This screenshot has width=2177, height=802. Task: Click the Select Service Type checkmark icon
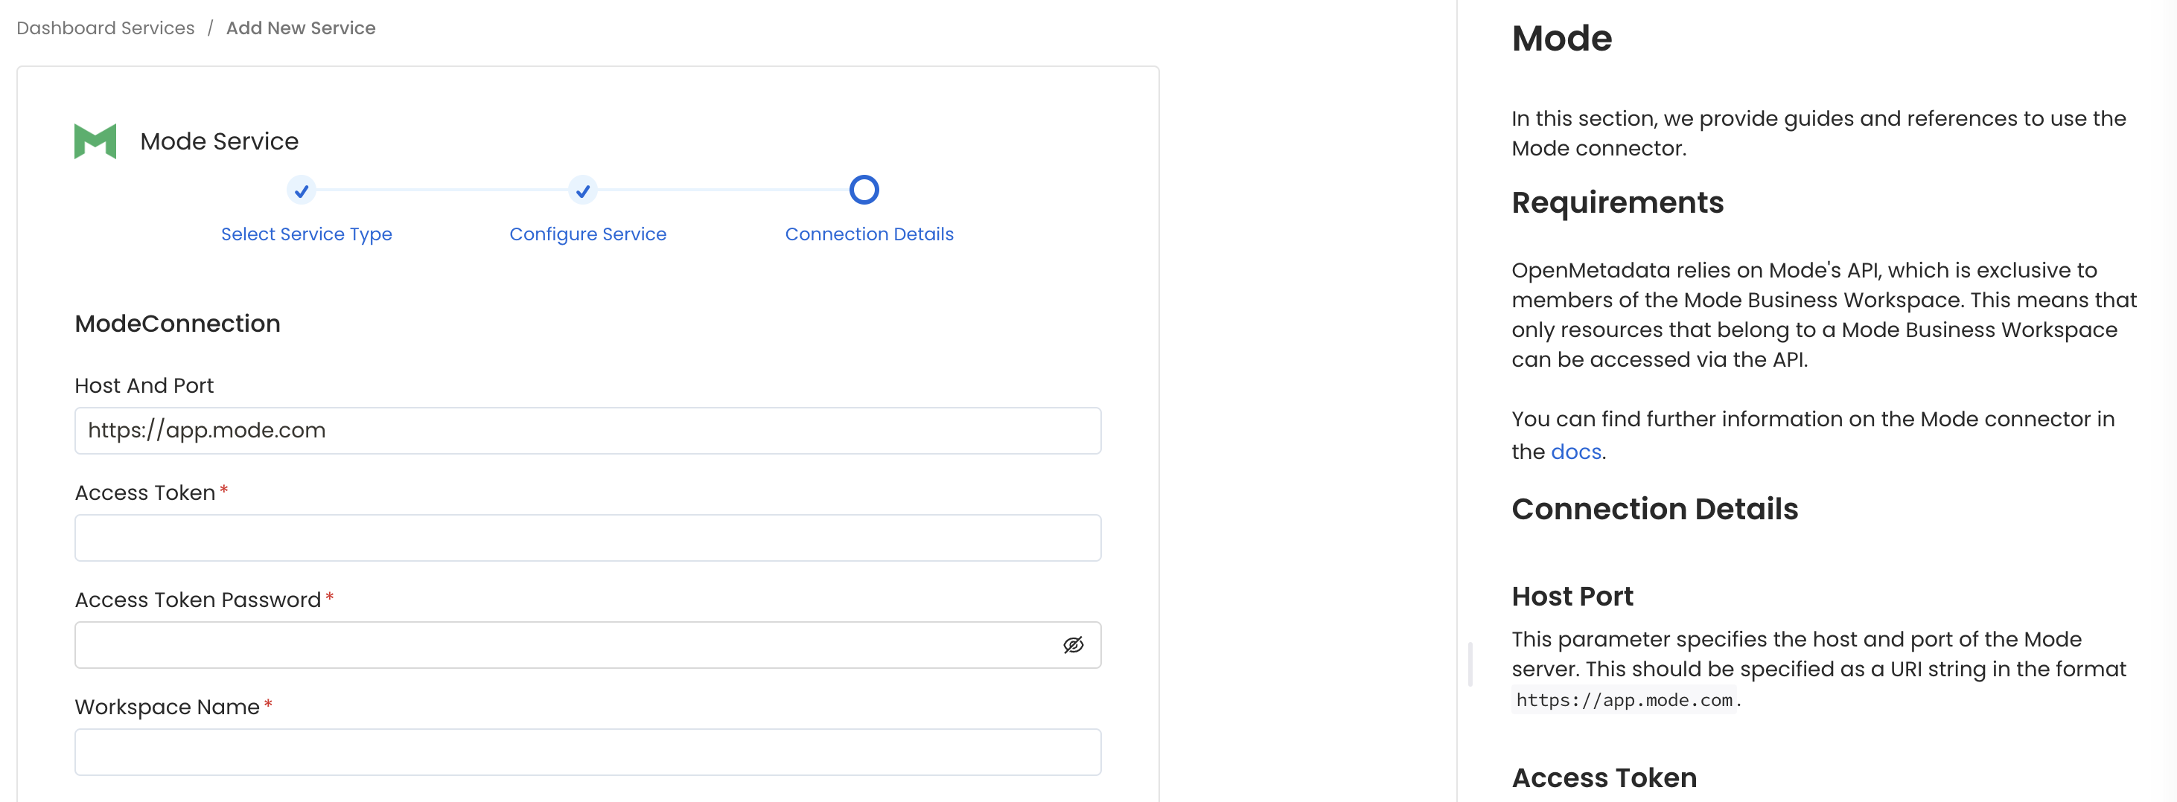pos(302,190)
